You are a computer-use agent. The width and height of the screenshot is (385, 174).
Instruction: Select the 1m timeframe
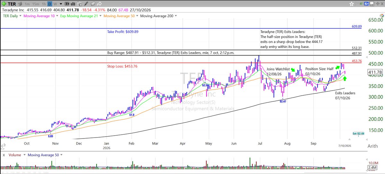point(27,4)
